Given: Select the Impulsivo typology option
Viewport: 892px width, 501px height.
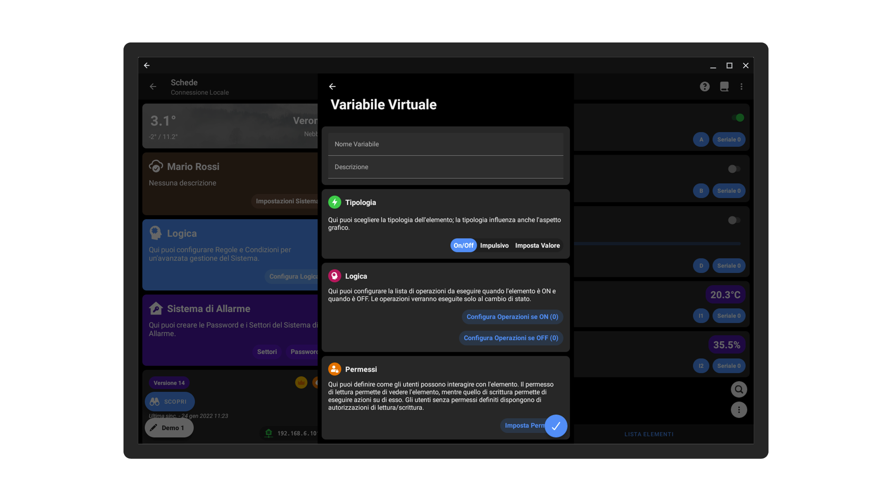Looking at the screenshot, I should pyautogui.click(x=494, y=245).
